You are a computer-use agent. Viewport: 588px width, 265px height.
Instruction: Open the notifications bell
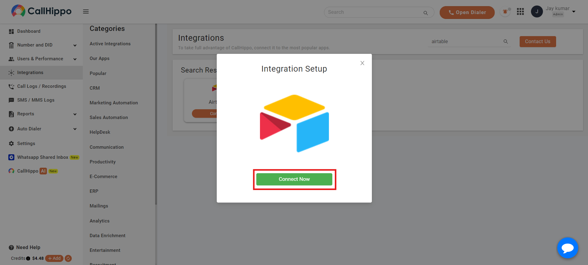(x=505, y=12)
